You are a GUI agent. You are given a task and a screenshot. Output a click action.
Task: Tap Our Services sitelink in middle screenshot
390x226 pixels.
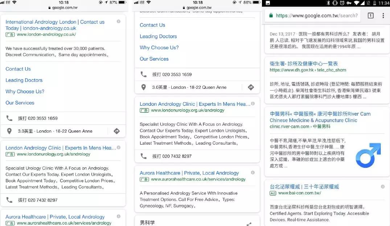[154, 59]
